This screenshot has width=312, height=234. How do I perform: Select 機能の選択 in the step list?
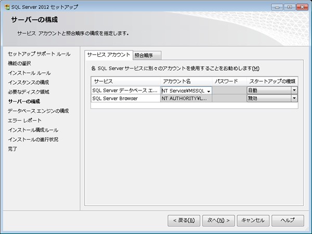coord(19,63)
